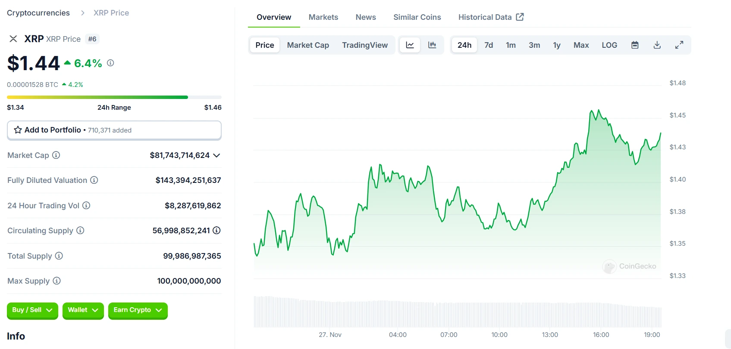The width and height of the screenshot is (731, 349).
Task: Select 3m time range
Action: pyautogui.click(x=534, y=45)
